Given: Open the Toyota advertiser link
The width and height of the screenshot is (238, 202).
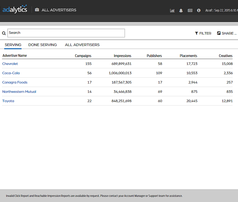Looking at the screenshot, I should pyautogui.click(x=8, y=101).
